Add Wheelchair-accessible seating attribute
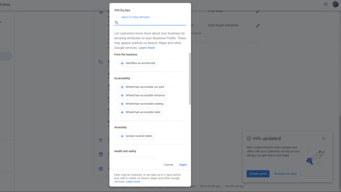 click(142, 104)
